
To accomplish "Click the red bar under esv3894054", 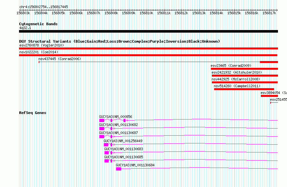I will [269, 96].
